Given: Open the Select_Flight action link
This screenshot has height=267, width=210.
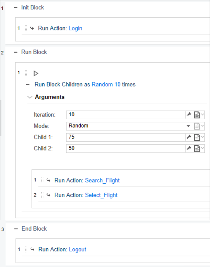Looking at the screenshot, I should point(101,195).
